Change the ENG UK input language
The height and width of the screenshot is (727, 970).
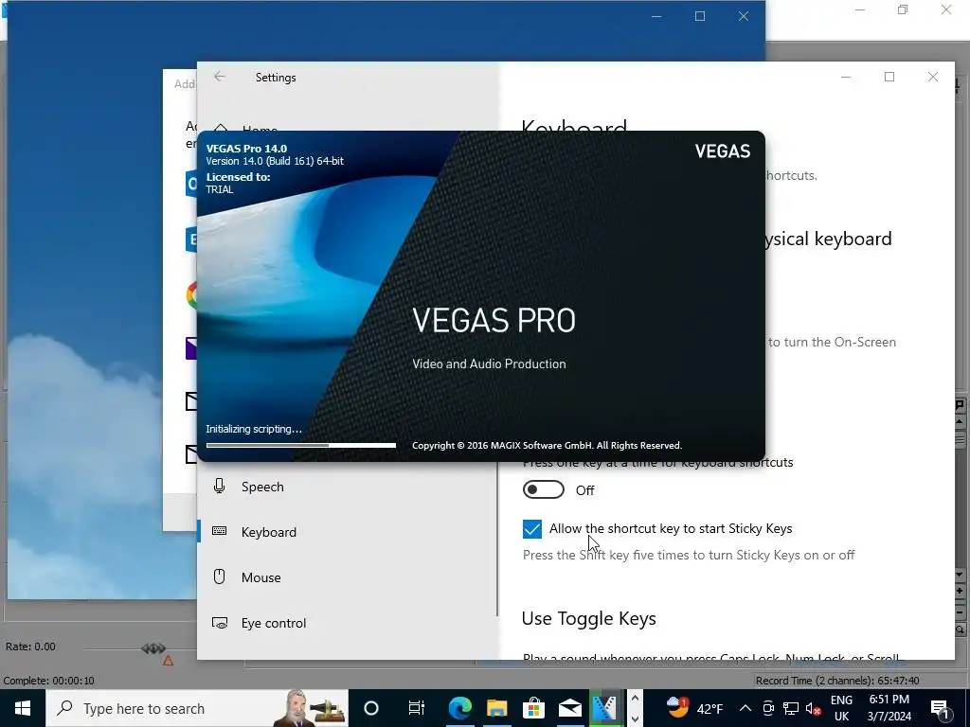coord(841,708)
